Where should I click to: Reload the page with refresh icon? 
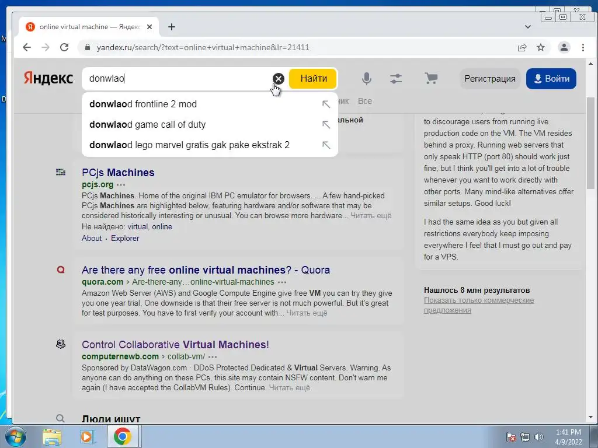[x=64, y=47]
